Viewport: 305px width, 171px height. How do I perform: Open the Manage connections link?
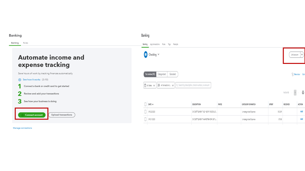[22, 128]
